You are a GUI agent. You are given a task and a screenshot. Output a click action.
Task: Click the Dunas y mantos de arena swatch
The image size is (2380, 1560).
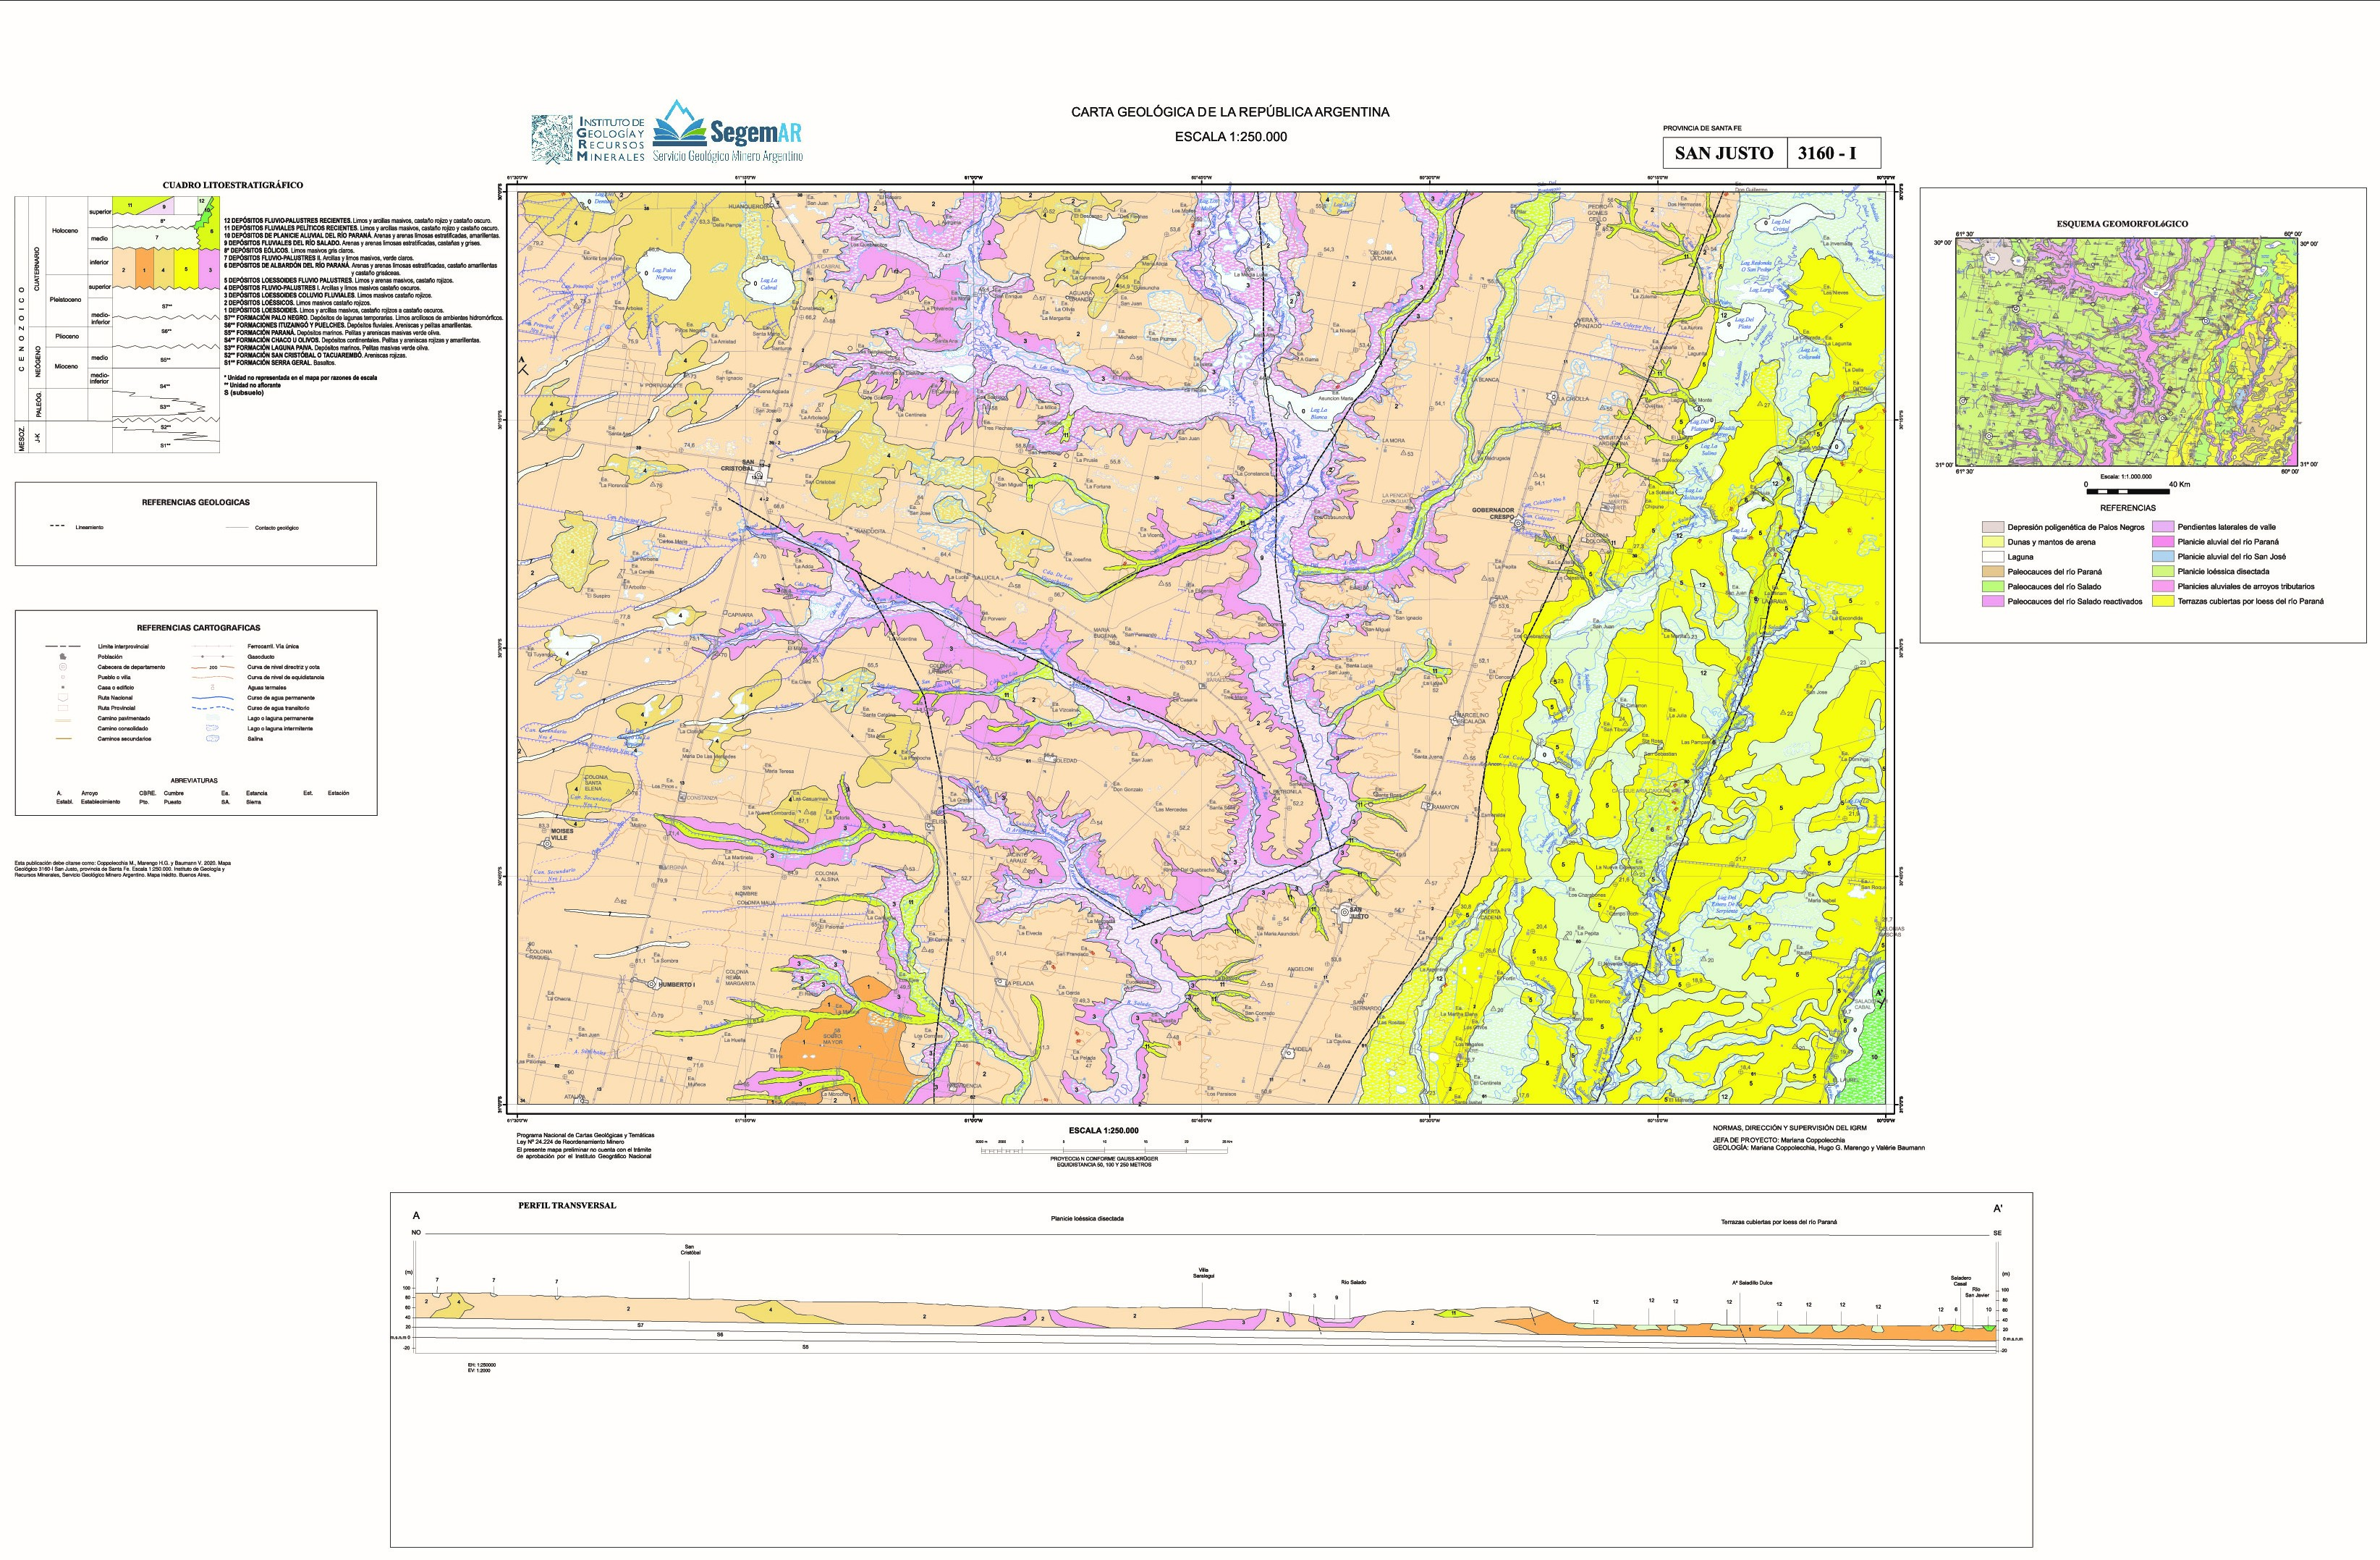point(1994,541)
